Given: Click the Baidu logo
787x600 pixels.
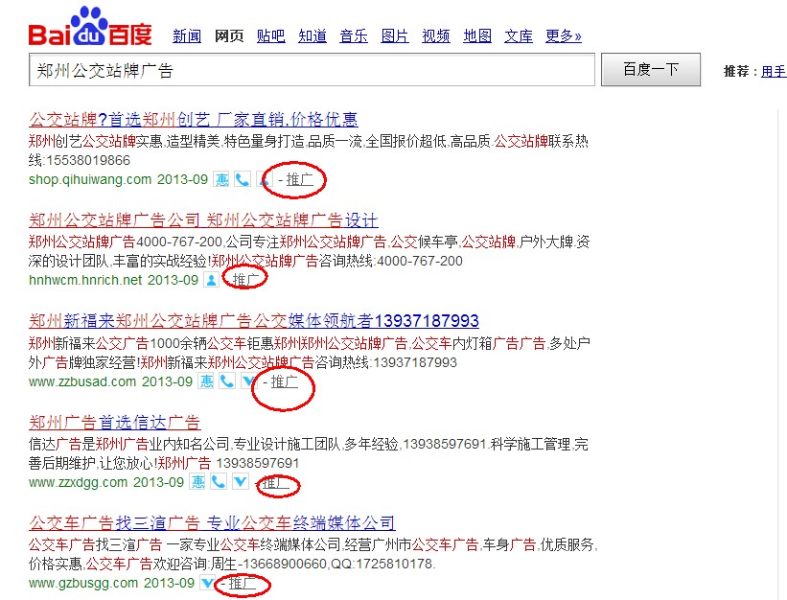Looking at the screenshot, I should pyautogui.click(x=90, y=27).
